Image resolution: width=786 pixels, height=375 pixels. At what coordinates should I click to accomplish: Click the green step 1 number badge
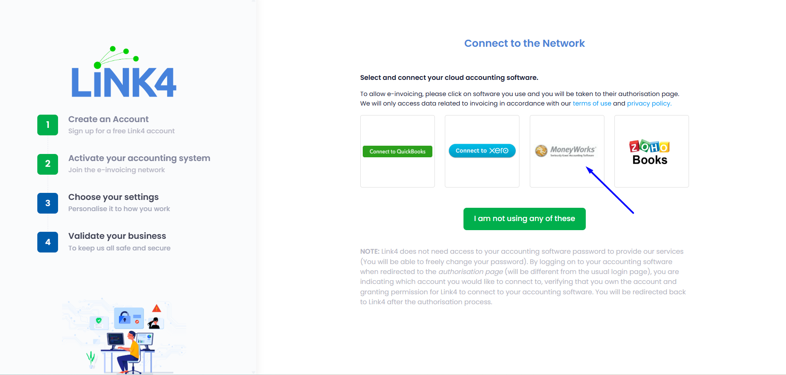point(48,125)
